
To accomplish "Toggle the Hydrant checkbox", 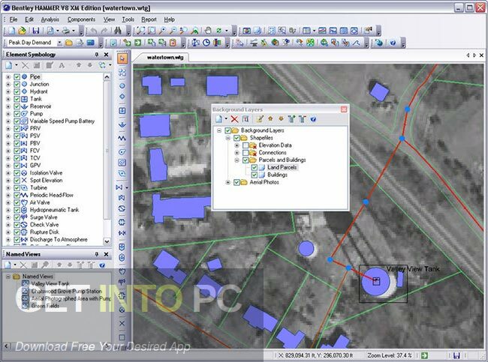I will [x=17, y=91].
